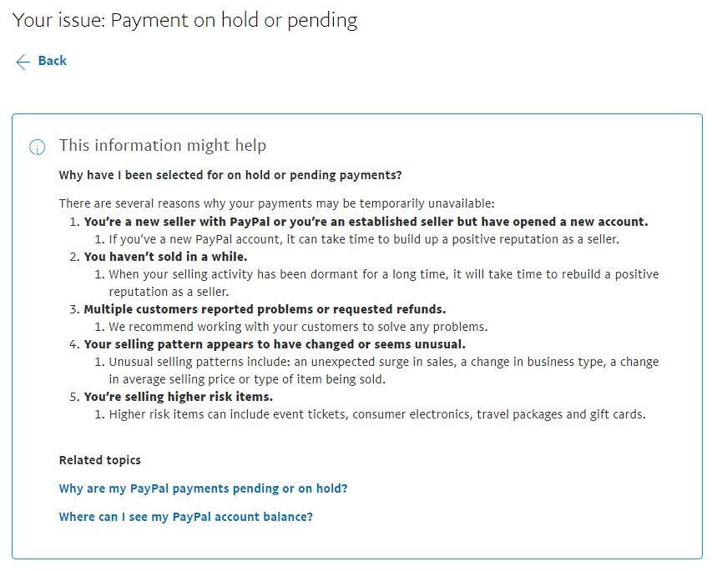Click the Back link text
Image resolution: width=712 pixels, height=571 pixels.
[52, 61]
